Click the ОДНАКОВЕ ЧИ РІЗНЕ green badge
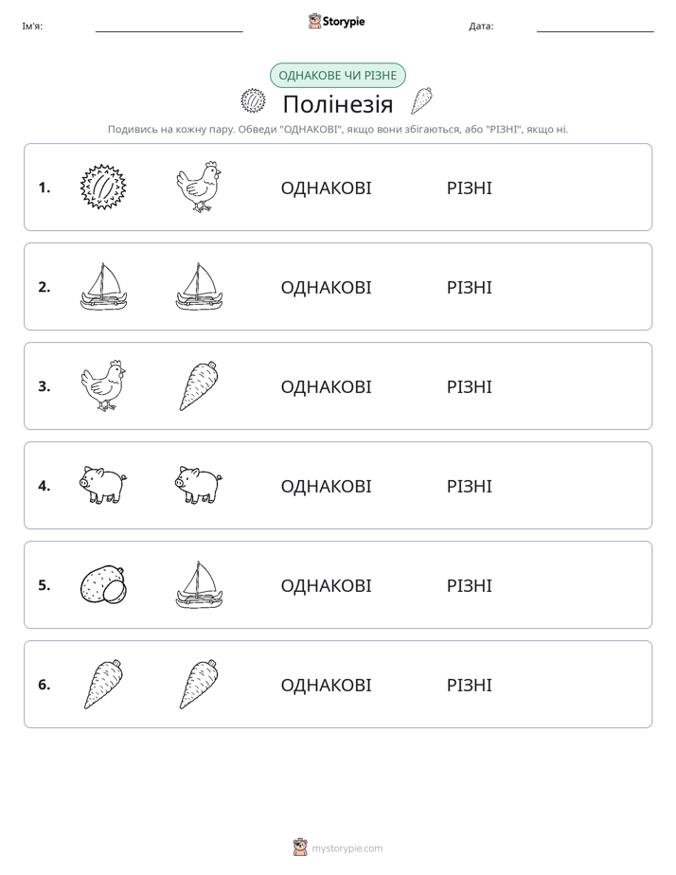Screen dimensions: 676x875 coord(337,76)
